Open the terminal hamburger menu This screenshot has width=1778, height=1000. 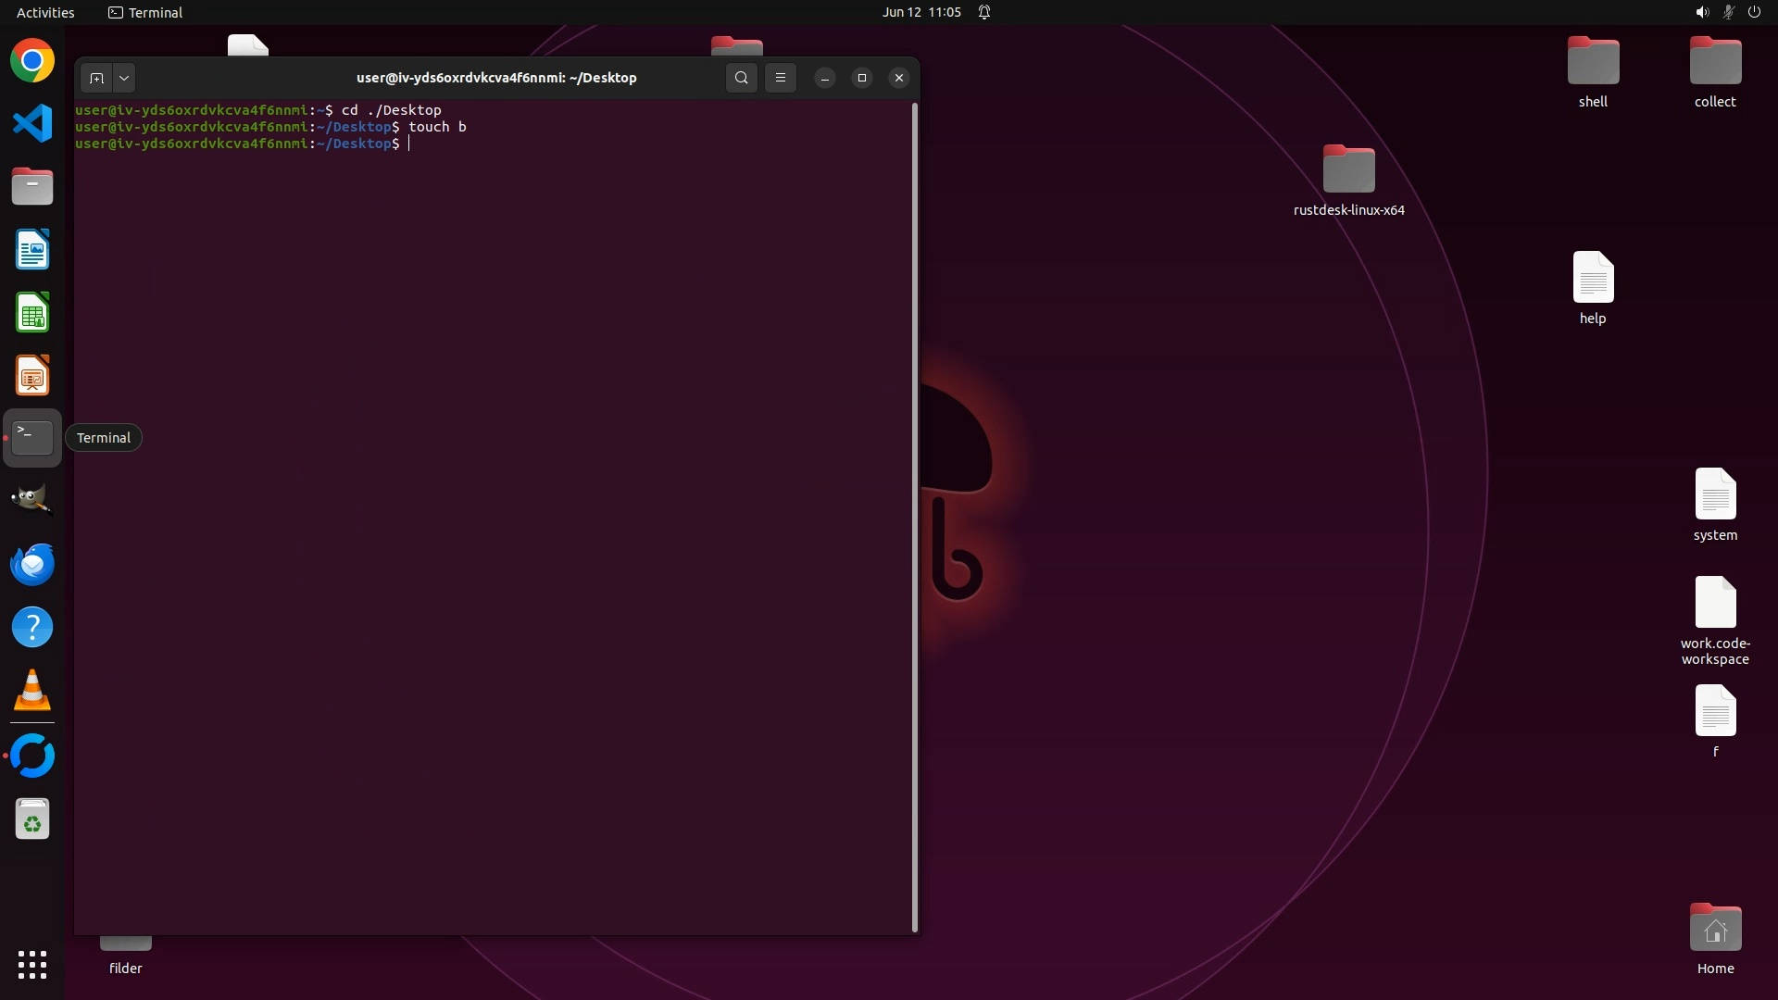(x=781, y=78)
